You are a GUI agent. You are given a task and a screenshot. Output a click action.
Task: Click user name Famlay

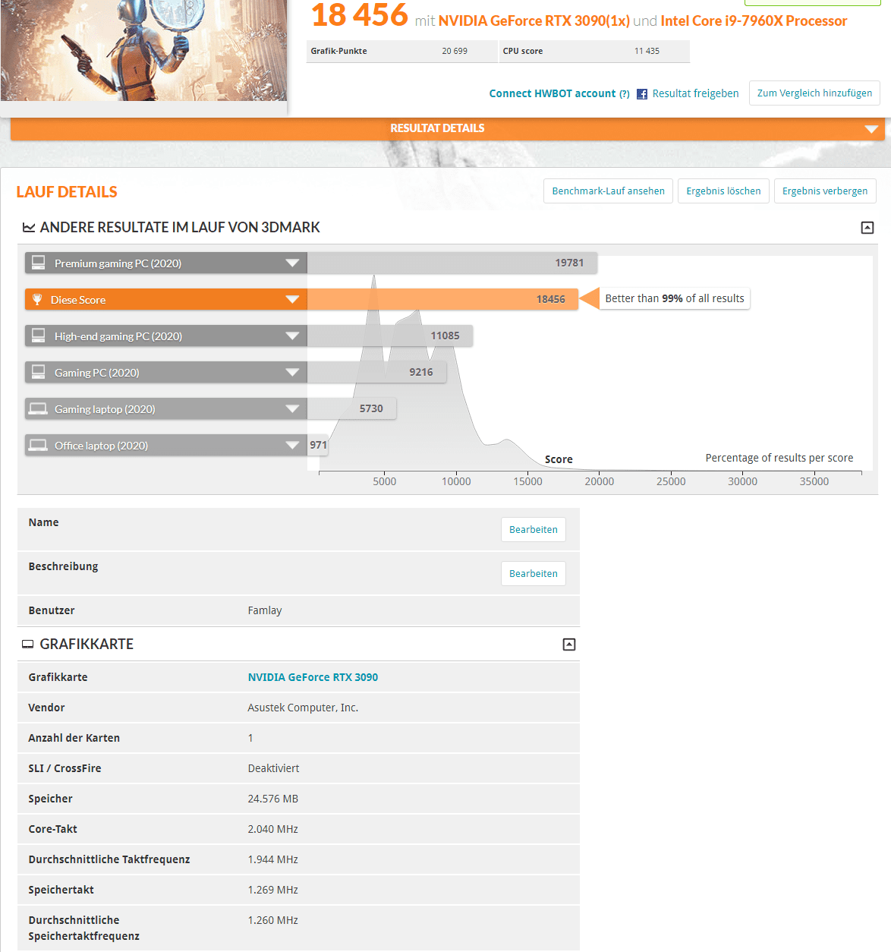tap(265, 610)
